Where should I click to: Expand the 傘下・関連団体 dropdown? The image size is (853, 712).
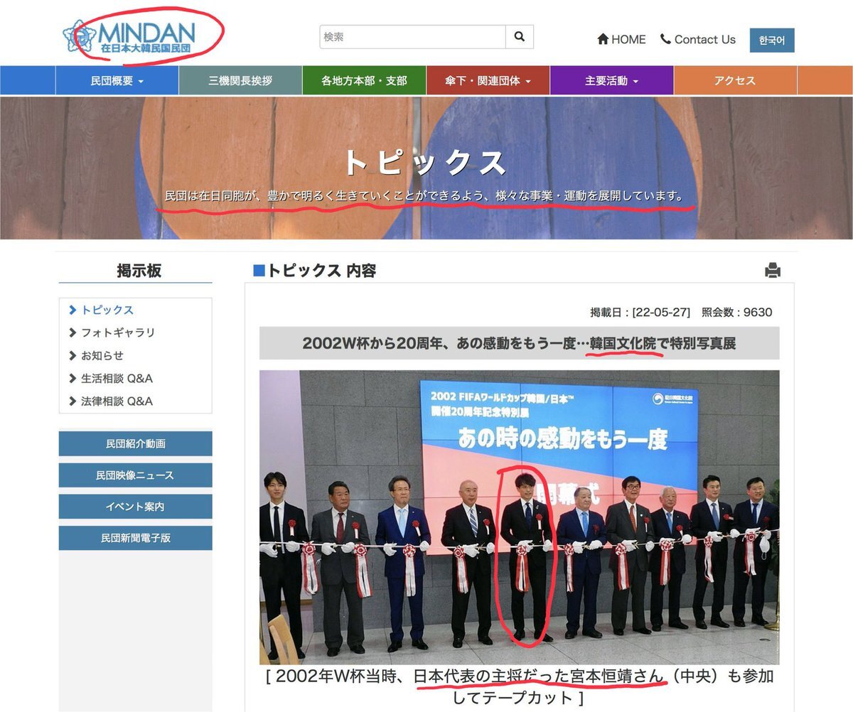point(488,80)
